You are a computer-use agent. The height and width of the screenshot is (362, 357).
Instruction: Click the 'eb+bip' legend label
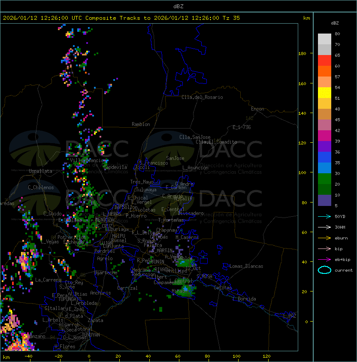342,260
